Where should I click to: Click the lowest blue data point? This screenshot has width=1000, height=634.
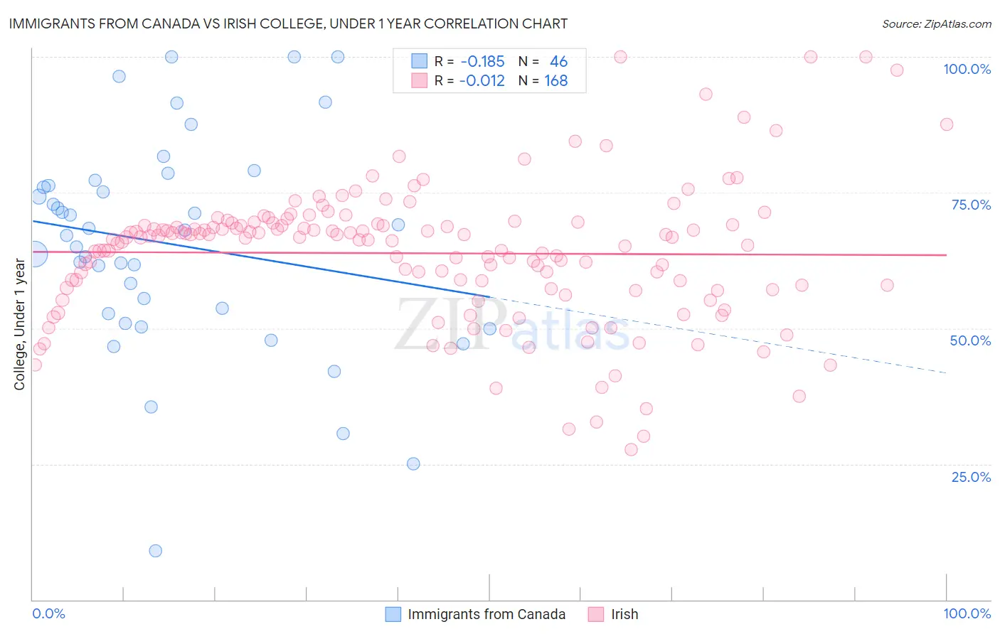[155, 551]
